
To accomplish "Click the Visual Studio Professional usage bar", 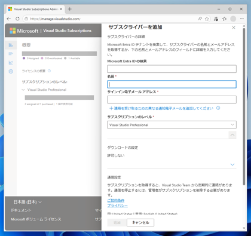I will [x=59, y=97].
